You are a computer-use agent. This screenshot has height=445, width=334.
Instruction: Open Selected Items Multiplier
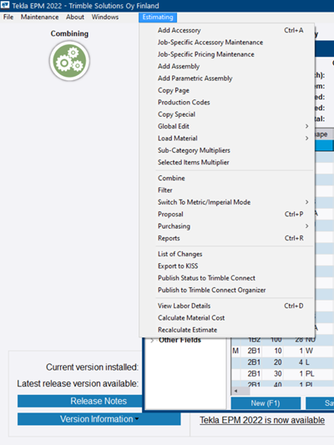click(x=227, y=162)
